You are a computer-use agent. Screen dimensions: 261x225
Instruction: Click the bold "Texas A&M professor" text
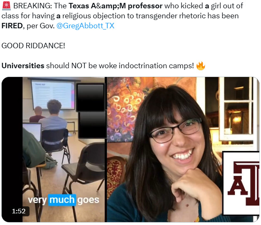tap(116, 6)
